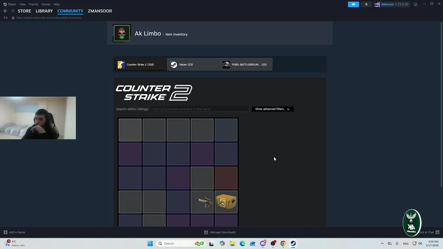Viewport: 443px width, 249px height.
Task: Open the Ak Limbo profile link
Action: (148, 34)
